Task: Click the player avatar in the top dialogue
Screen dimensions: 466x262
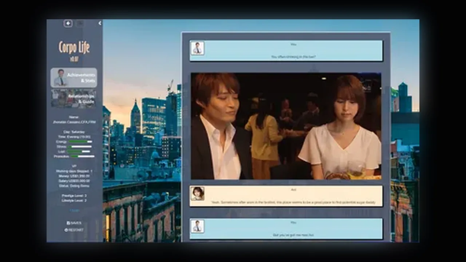Action: point(197,48)
